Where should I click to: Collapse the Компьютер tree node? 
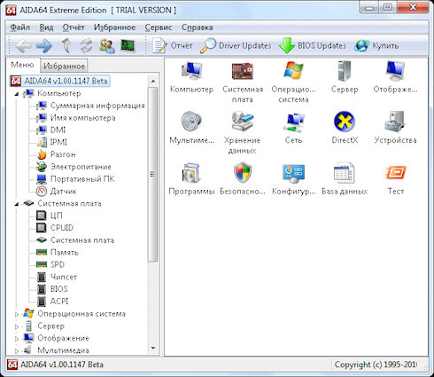pos(17,94)
